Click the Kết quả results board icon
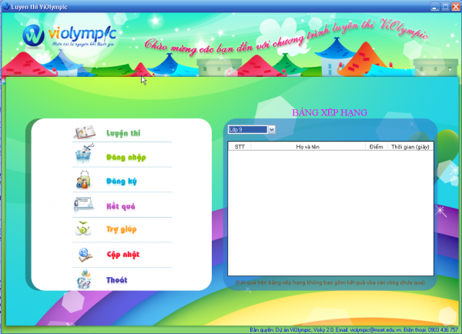462x334 pixels. pyautogui.click(x=83, y=204)
